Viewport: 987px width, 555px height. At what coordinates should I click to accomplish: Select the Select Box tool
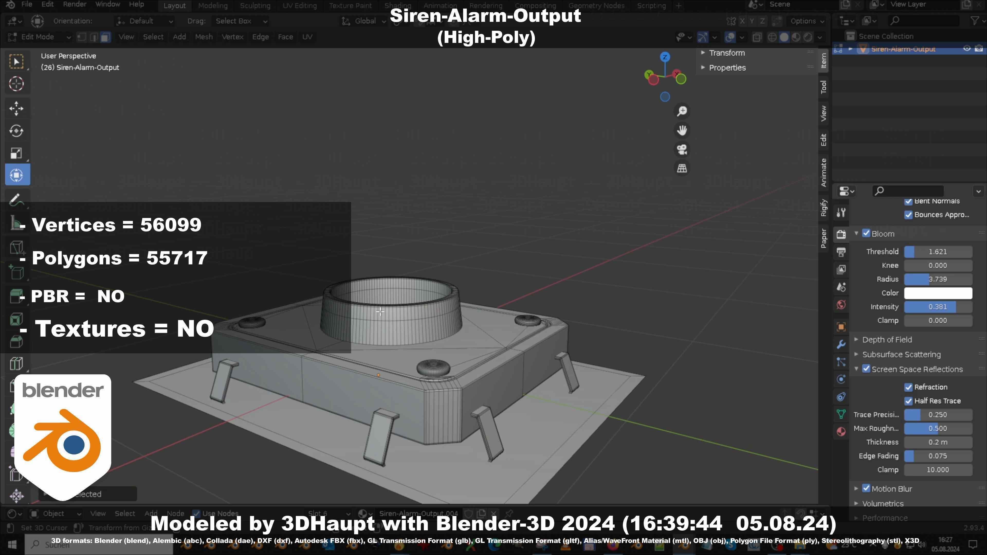pos(16,62)
